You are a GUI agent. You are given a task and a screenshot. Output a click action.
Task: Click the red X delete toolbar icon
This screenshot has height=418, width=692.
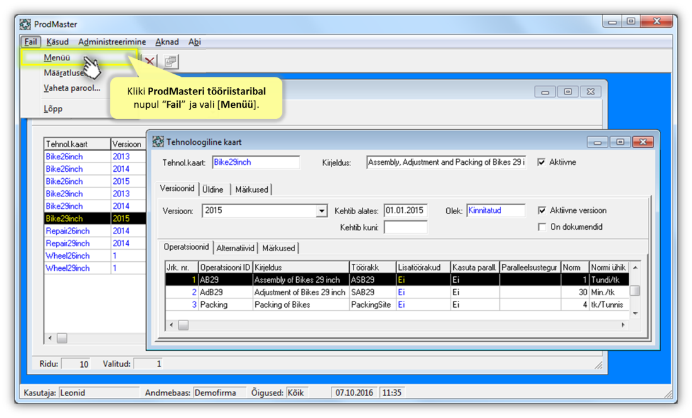point(150,61)
